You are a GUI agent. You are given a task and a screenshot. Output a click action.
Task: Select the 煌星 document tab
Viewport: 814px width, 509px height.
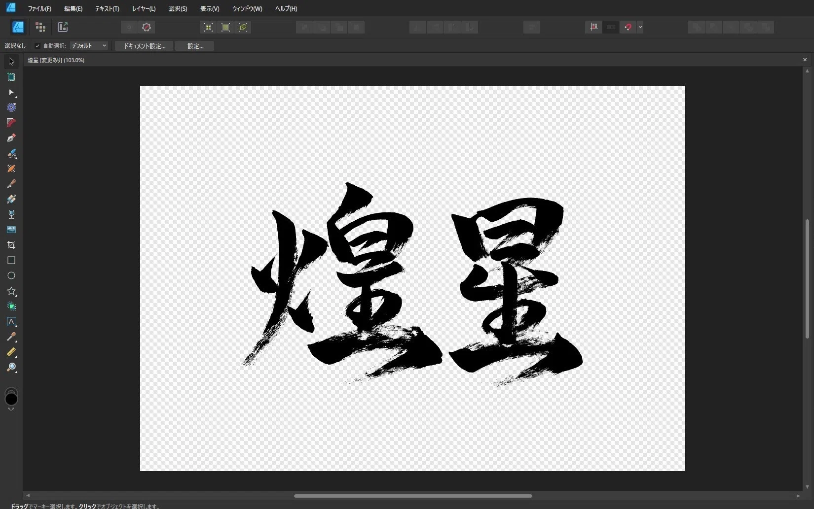[56, 60]
